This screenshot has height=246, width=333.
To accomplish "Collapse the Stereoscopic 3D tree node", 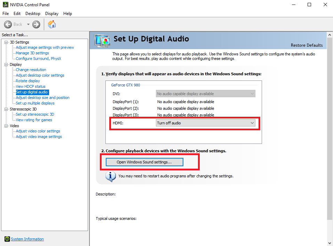I will (6, 109).
